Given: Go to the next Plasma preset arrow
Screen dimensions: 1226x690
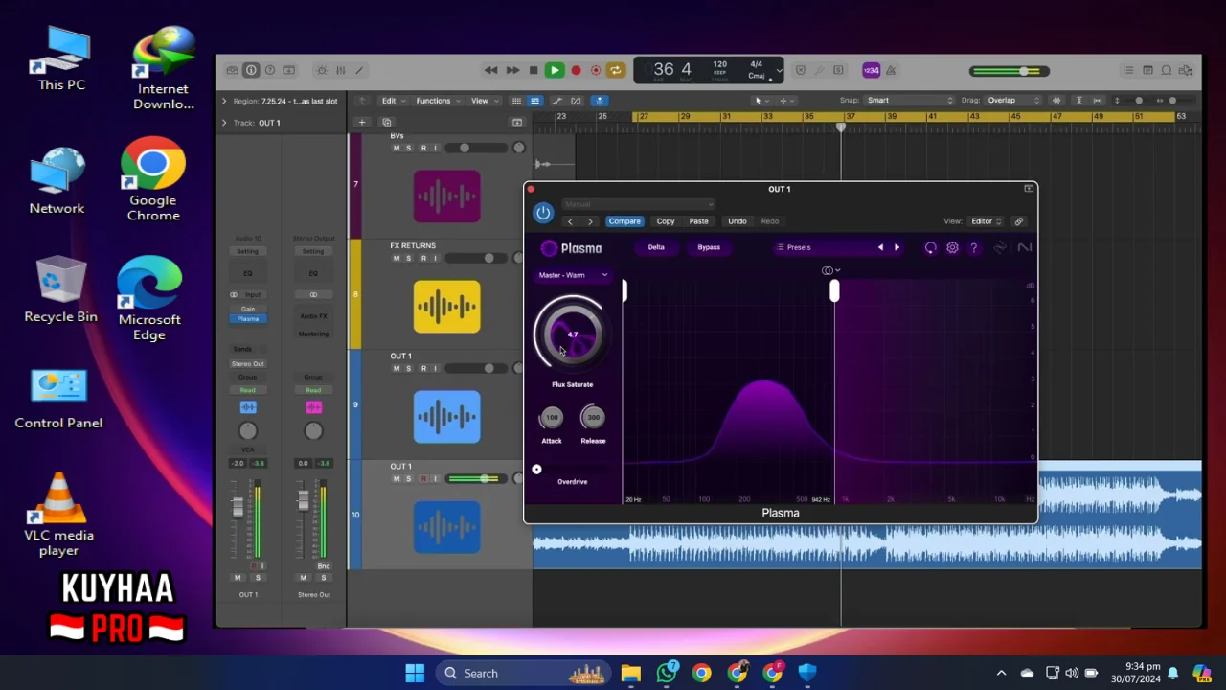Looking at the screenshot, I should [x=897, y=247].
